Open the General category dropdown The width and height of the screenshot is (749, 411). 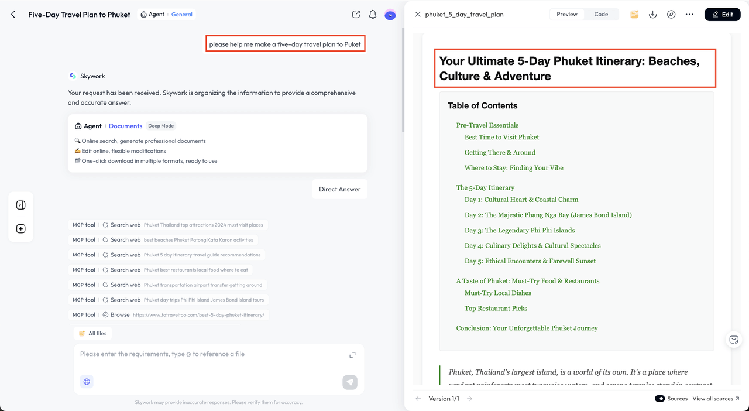point(181,15)
